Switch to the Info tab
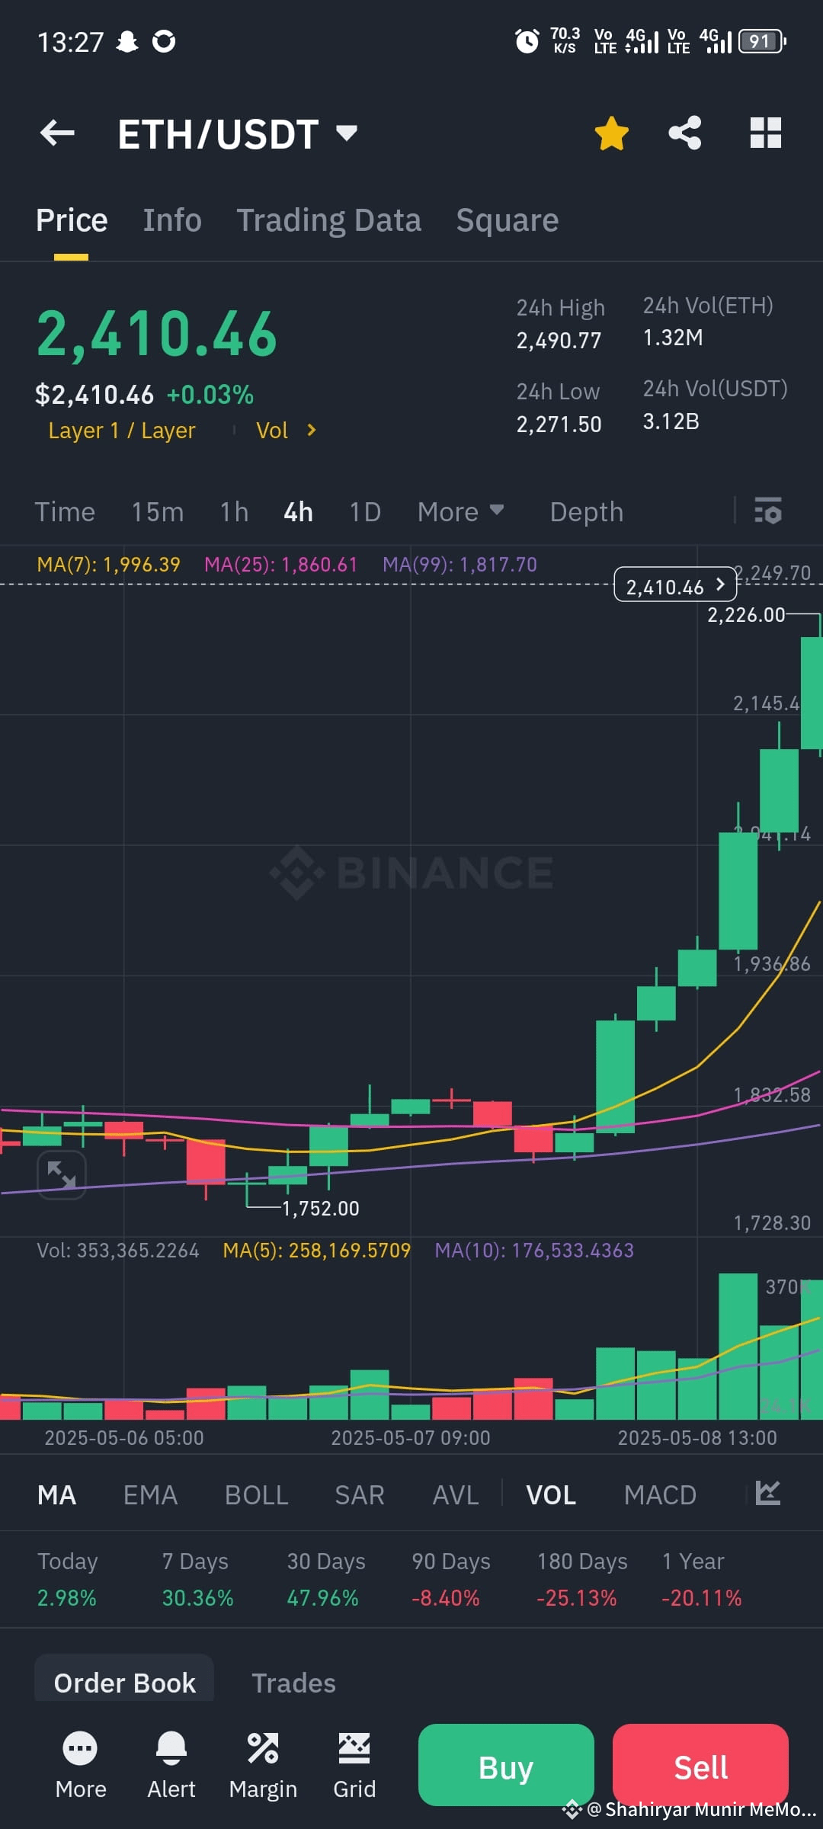823x1829 pixels. click(x=172, y=220)
